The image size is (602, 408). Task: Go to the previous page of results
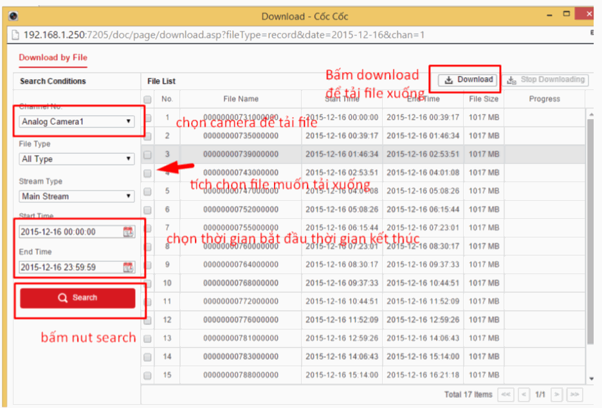pyautogui.click(x=524, y=394)
